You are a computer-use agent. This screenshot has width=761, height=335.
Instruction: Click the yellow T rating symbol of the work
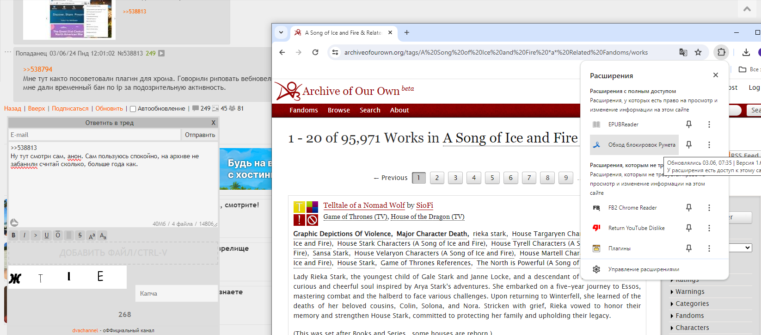pyautogui.click(x=299, y=207)
